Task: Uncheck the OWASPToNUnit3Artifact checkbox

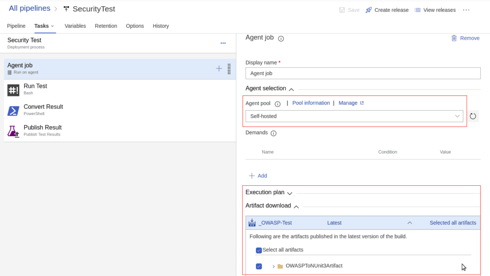Action: pyautogui.click(x=259, y=266)
